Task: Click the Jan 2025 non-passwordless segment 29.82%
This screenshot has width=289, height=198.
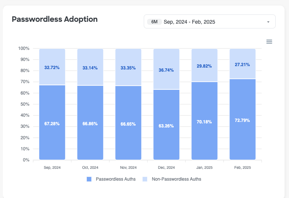Action: tap(204, 65)
